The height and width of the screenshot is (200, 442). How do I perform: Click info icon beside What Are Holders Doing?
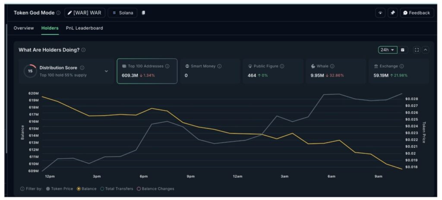83,50
